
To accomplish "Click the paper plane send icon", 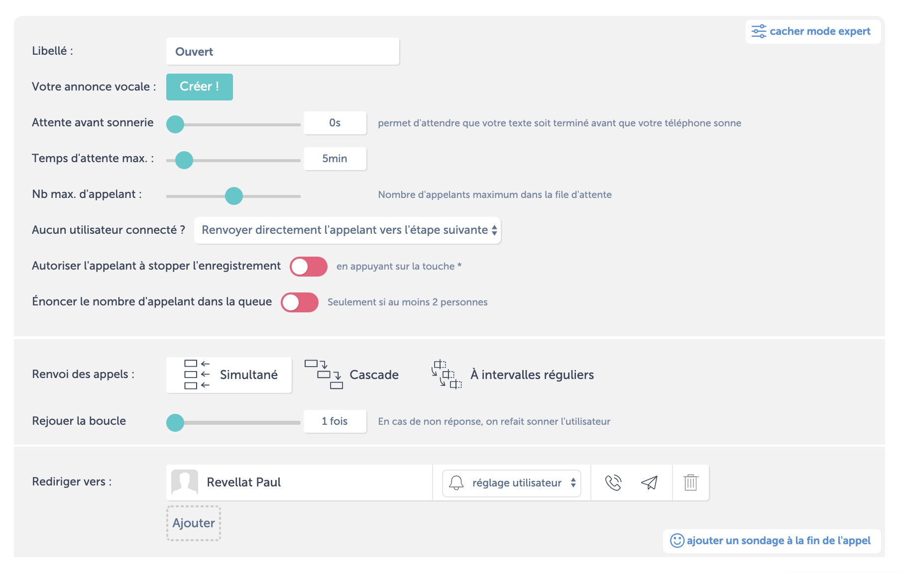I will [649, 482].
